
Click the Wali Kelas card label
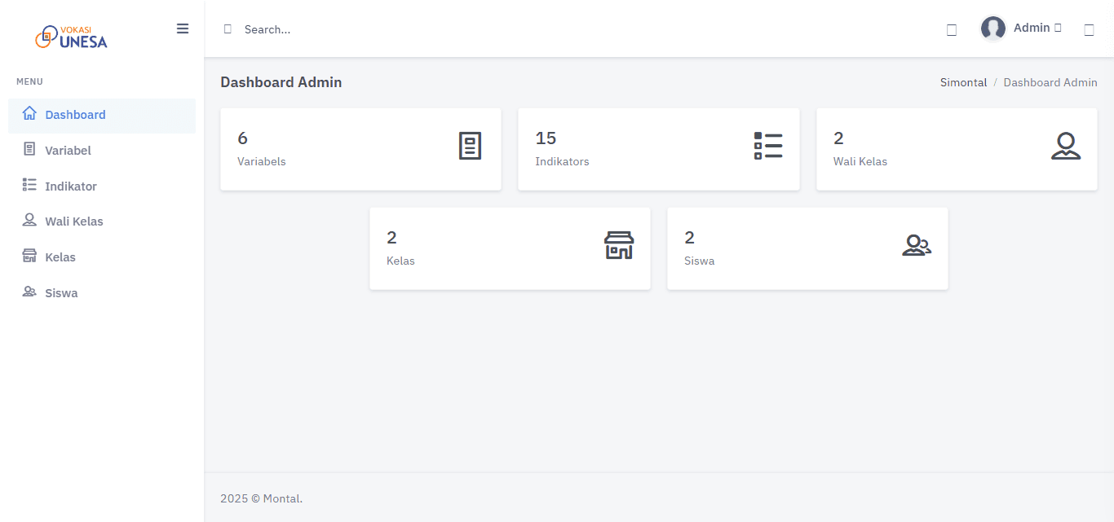click(860, 161)
